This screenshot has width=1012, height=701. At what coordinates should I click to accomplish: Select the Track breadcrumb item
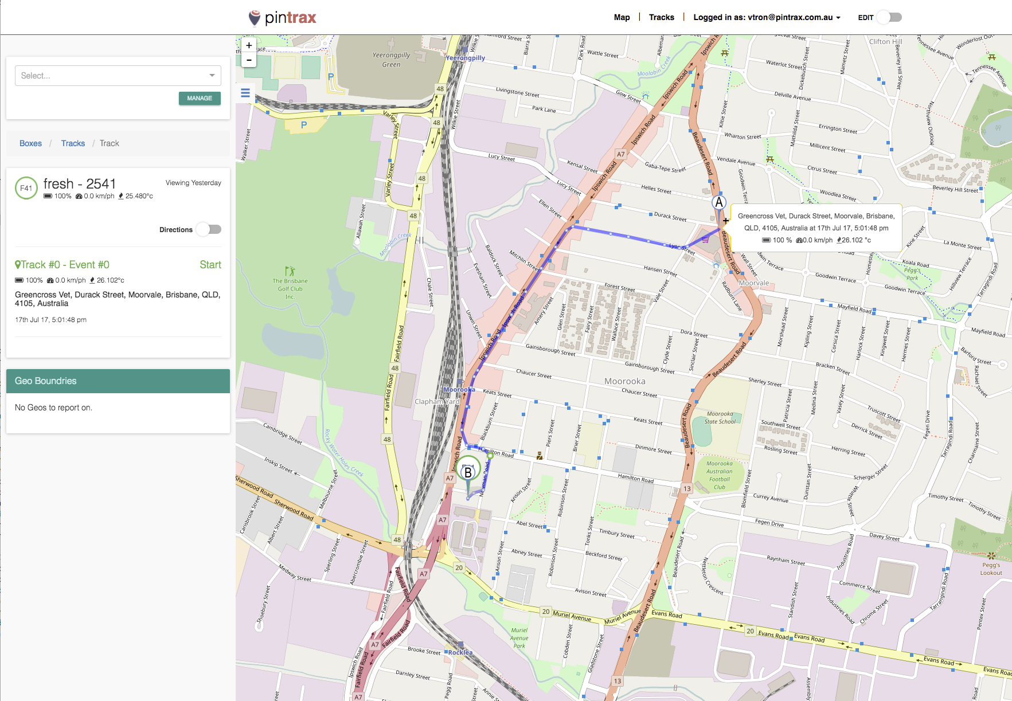pyautogui.click(x=110, y=143)
